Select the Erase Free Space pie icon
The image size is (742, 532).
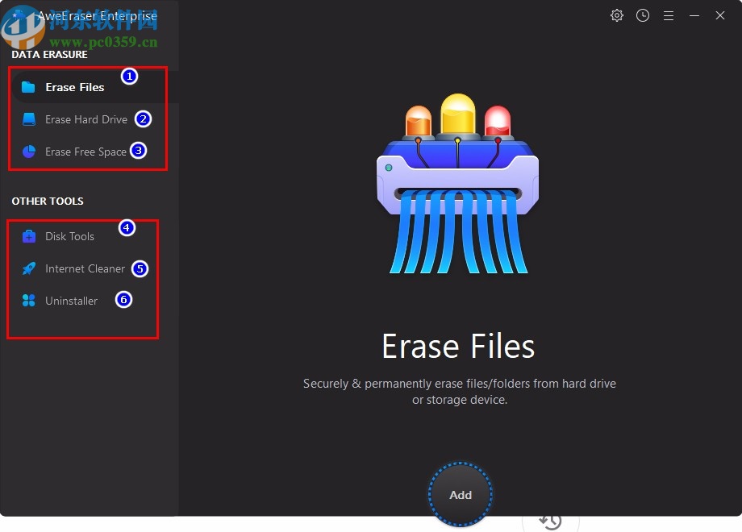[27, 151]
